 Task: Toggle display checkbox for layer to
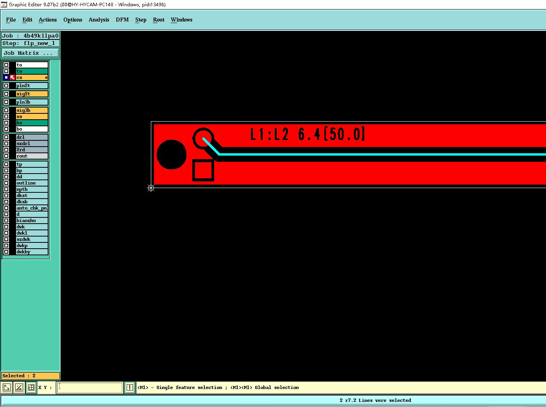click(x=6, y=65)
